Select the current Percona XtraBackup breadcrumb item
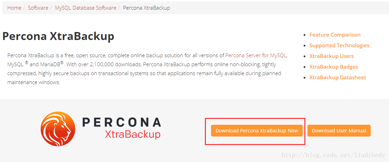The width and height of the screenshot is (389, 162). coord(146,8)
